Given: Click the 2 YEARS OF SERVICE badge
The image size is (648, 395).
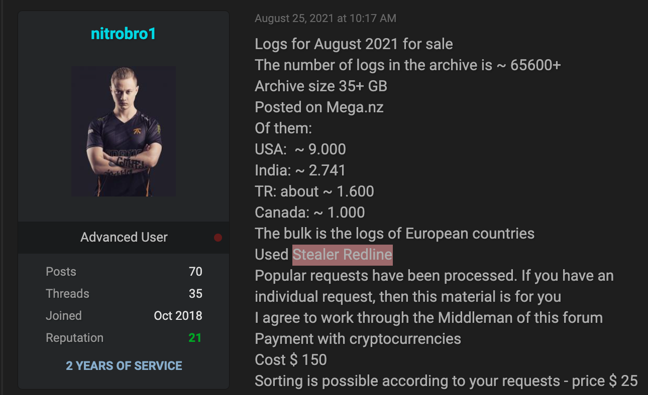Looking at the screenshot, I should pos(124,366).
